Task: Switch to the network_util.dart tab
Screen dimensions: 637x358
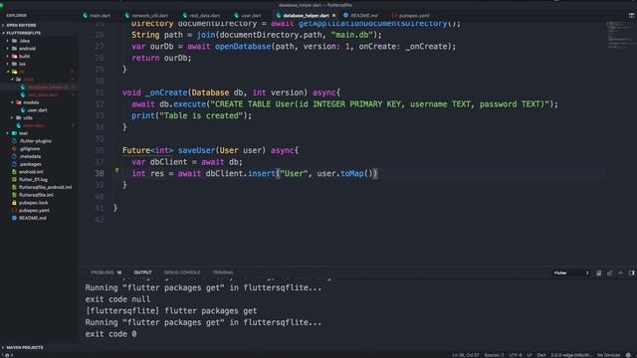Action: pyautogui.click(x=146, y=16)
